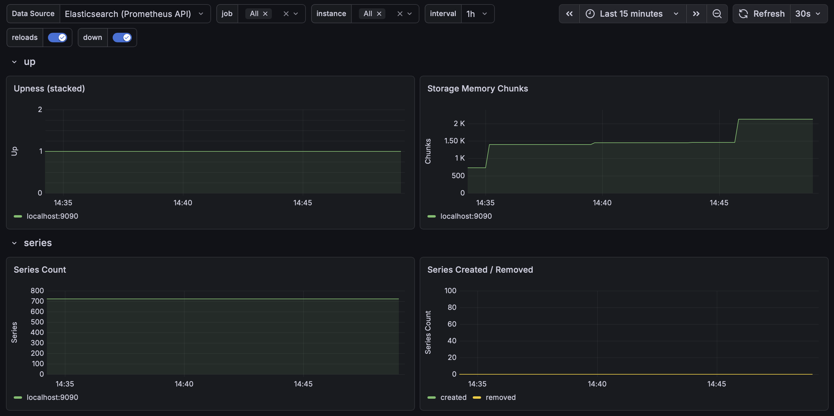Image resolution: width=834 pixels, height=416 pixels.
Task: Click the Upness stacked graph area
Action: click(x=225, y=151)
